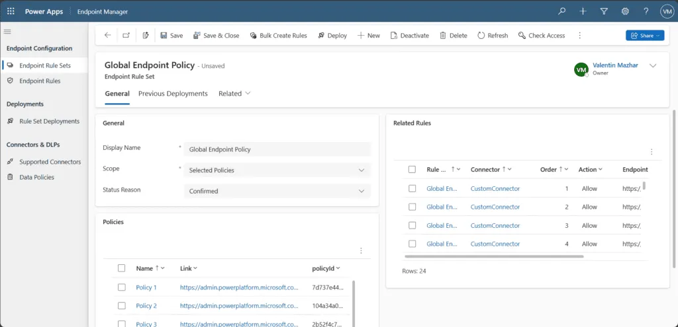Collapse the sidebar with hamburger icon
This screenshot has width=678, height=327.
(7, 32)
